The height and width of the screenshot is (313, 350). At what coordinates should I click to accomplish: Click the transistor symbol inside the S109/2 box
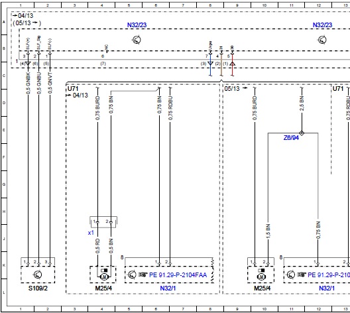38,275
